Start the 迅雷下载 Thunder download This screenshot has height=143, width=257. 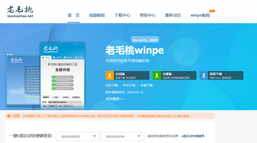click(x=221, y=75)
